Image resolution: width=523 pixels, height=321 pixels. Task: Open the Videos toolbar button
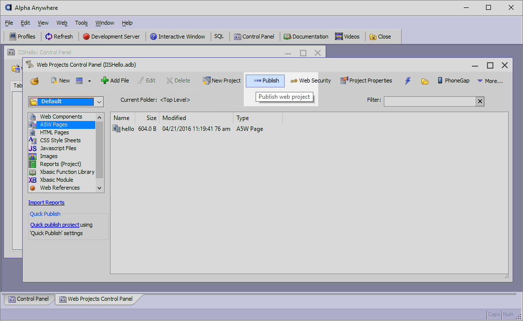347,37
